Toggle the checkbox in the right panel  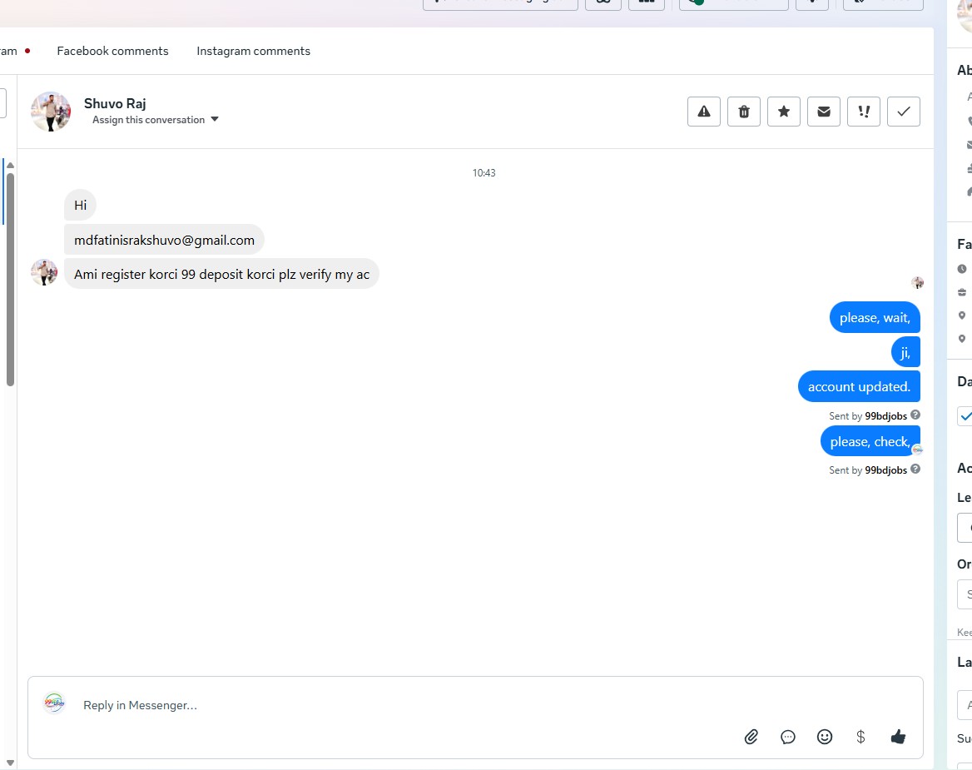pyautogui.click(x=965, y=416)
